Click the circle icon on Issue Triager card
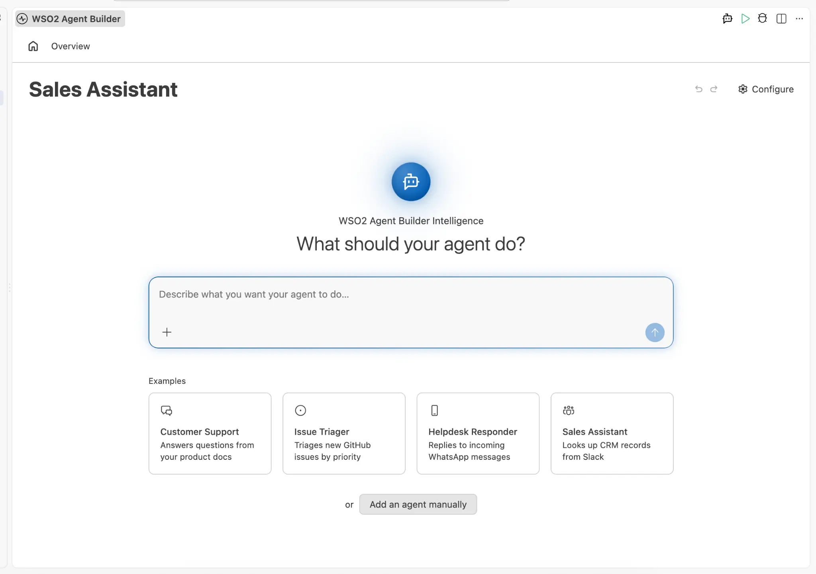Screen dimensions: 816x574 (300, 410)
